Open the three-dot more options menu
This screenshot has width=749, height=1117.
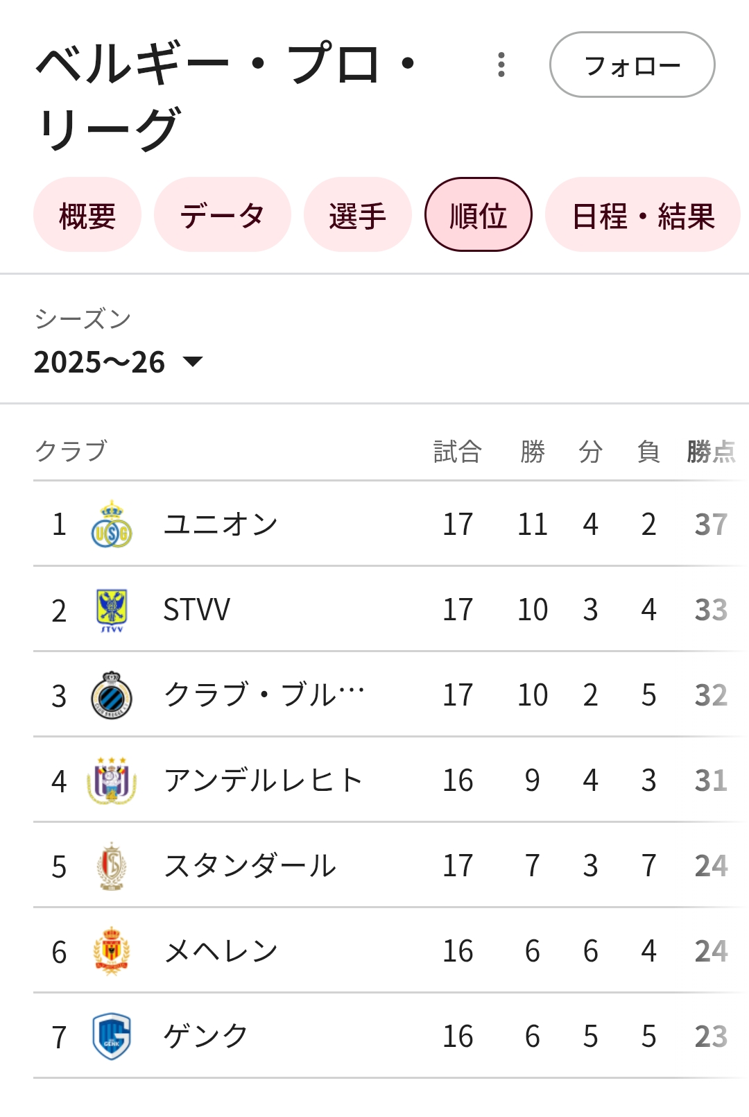coord(501,65)
